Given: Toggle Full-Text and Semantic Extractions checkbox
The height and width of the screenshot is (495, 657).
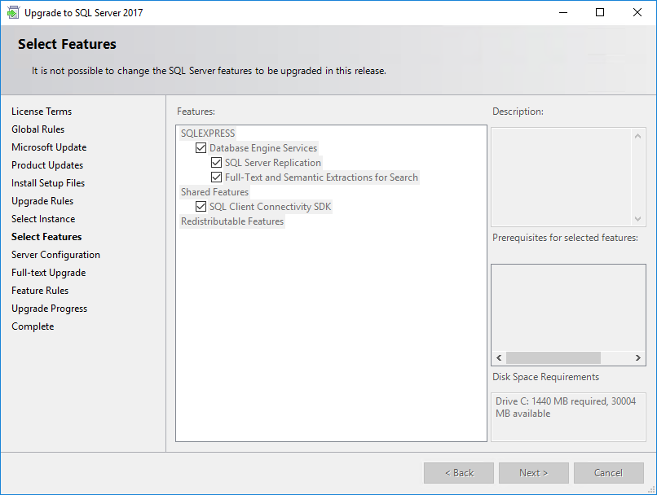Looking at the screenshot, I should coord(216,177).
